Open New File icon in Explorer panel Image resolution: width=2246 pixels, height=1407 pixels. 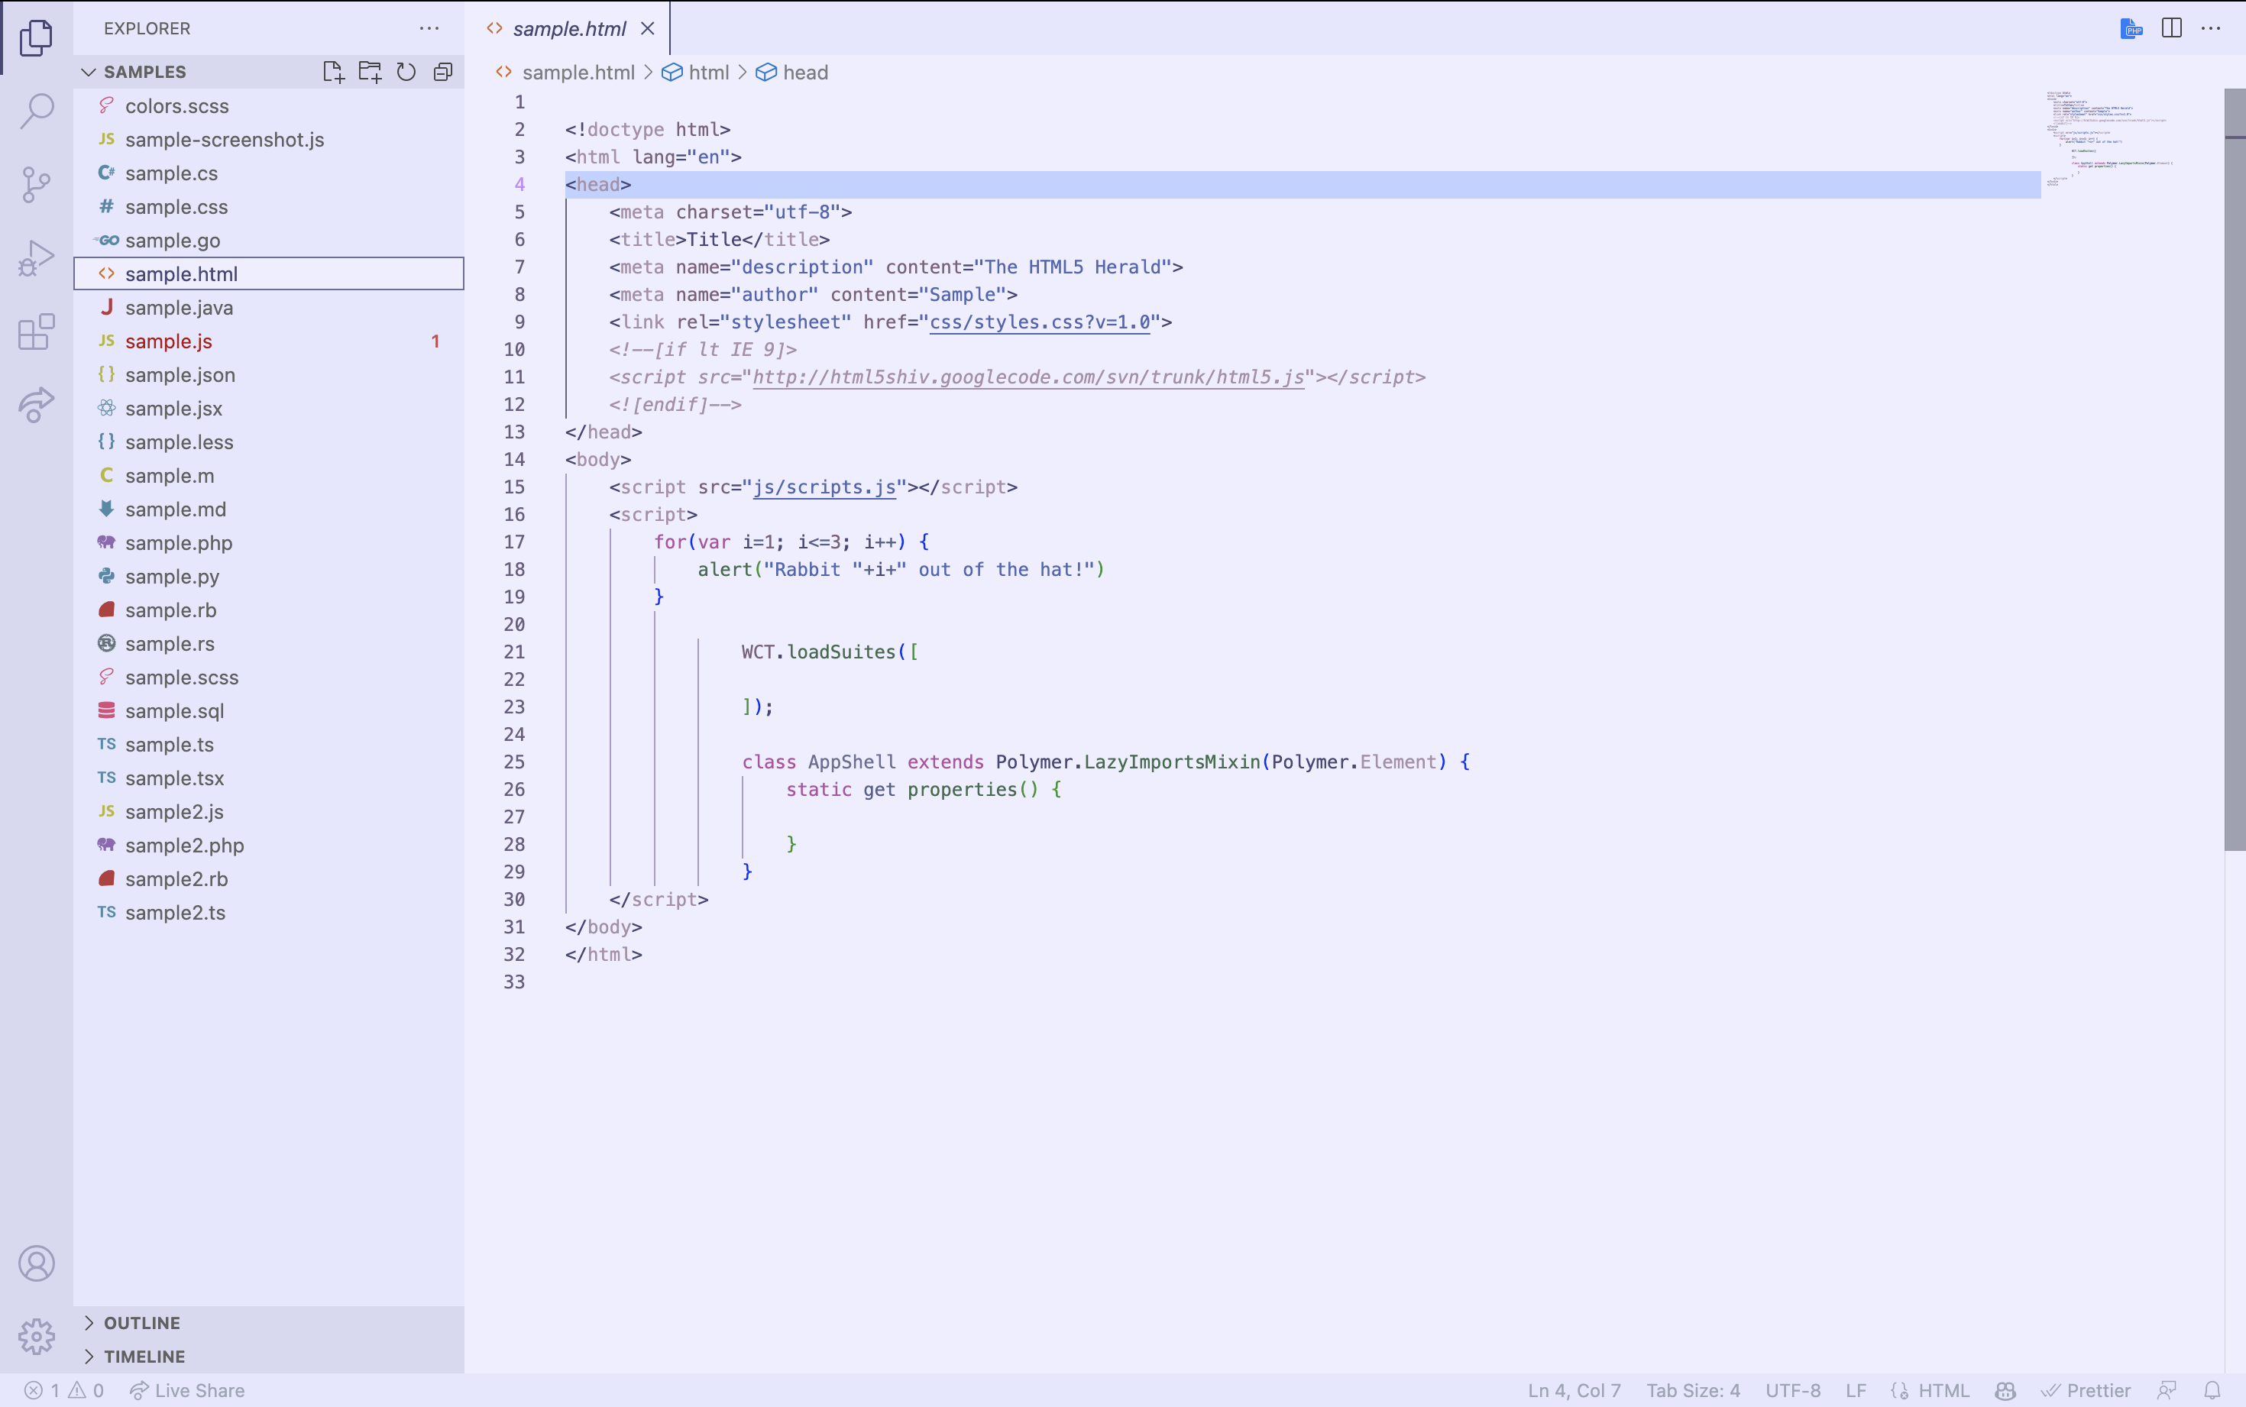point(332,71)
